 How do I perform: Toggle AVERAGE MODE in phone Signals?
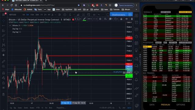185,12
